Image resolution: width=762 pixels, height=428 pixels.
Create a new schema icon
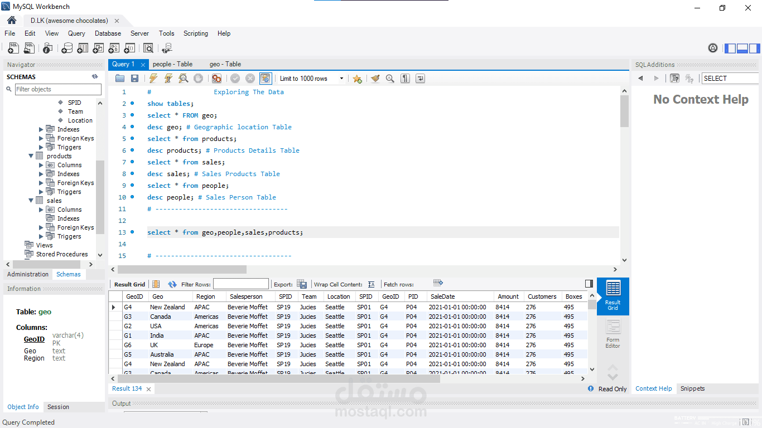67,48
